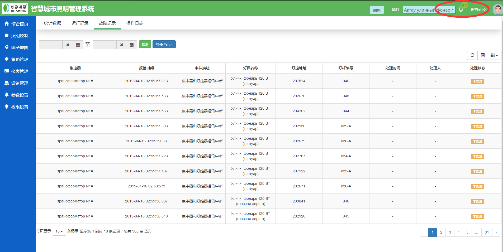
Task: Select current page 1 button
Action: point(433,232)
